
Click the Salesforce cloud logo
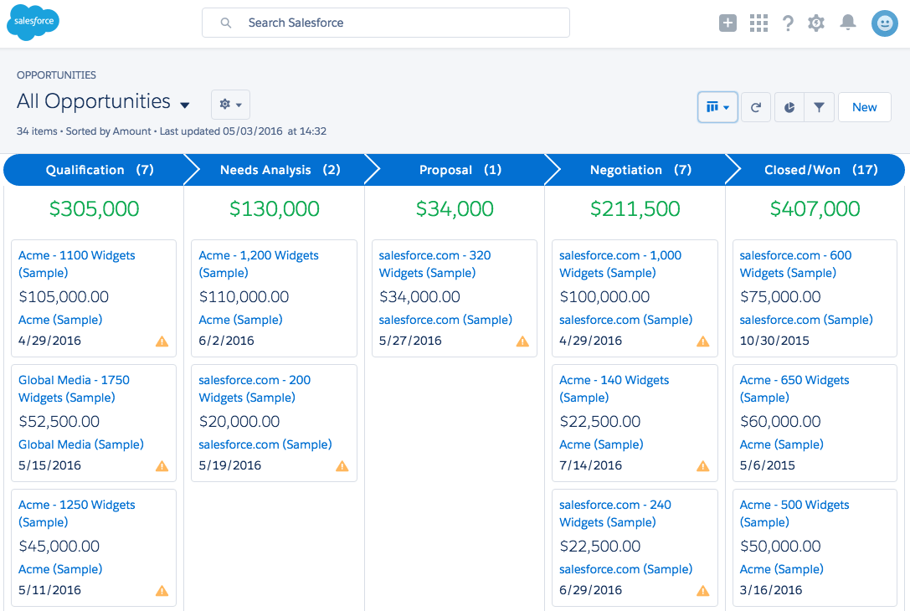tap(33, 22)
